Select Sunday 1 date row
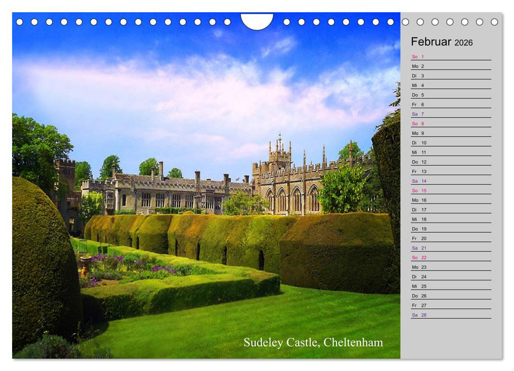 click(450, 57)
